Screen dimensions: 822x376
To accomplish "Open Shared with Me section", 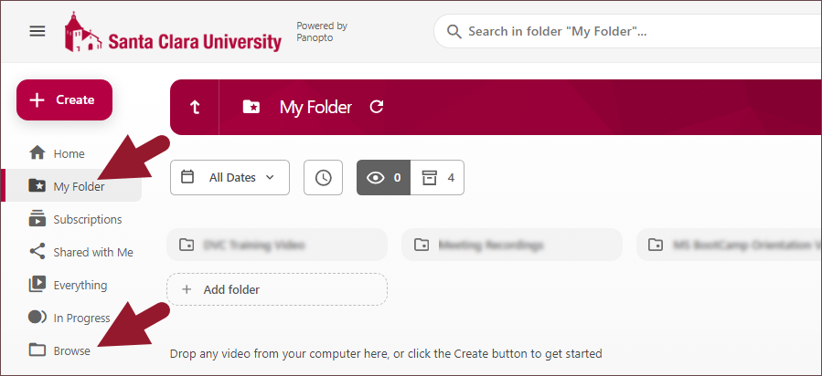I will click(92, 252).
